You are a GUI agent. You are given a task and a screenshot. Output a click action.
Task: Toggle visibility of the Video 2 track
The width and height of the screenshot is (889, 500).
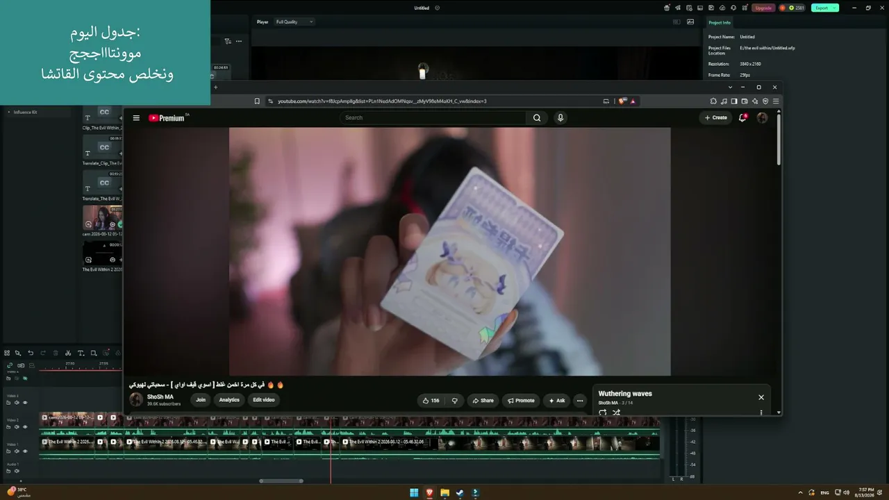tap(25, 427)
